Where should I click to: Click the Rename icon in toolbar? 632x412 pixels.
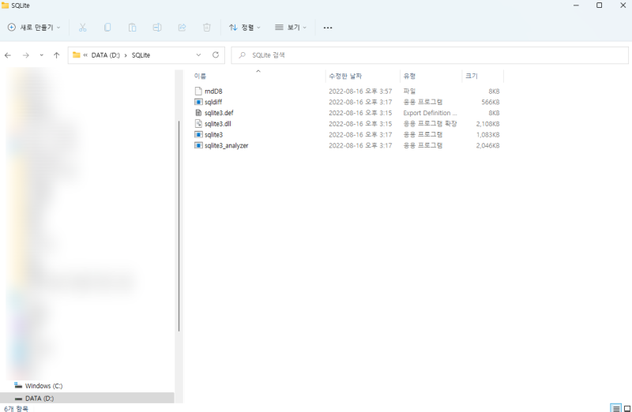[157, 28]
